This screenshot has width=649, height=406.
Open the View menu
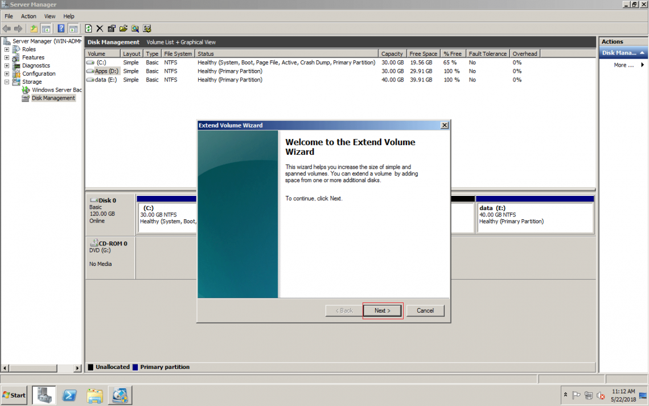(x=50, y=16)
